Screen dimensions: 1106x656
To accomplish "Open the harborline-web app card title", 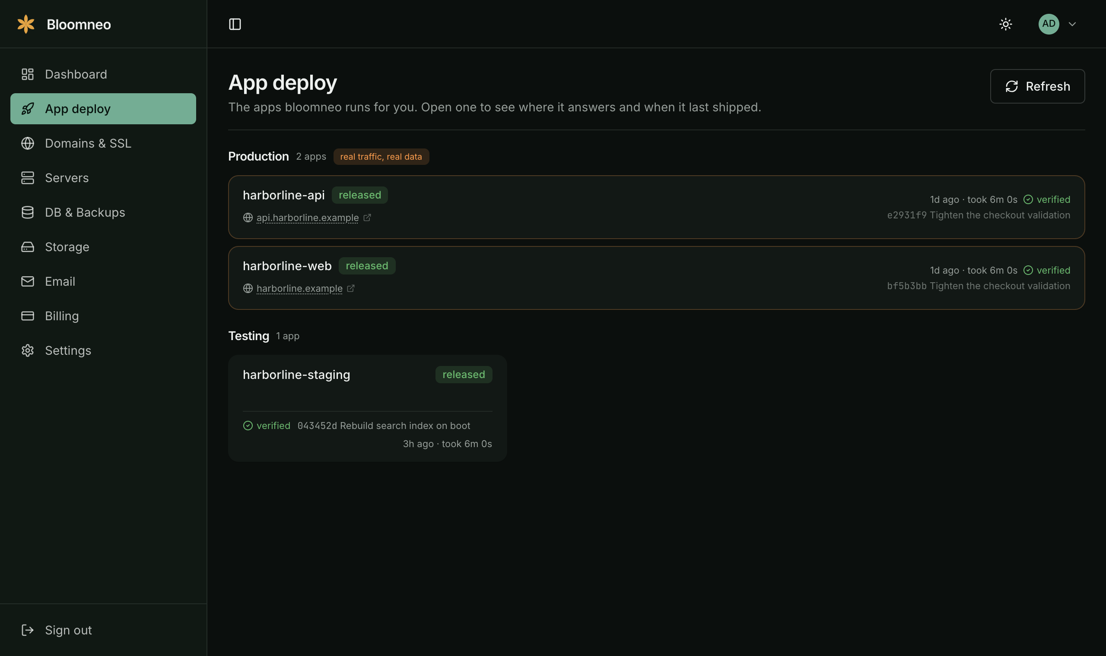I will [x=287, y=266].
